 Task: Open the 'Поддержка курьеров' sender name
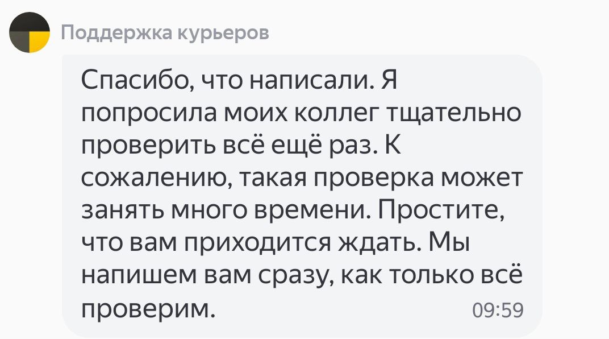(x=165, y=34)
